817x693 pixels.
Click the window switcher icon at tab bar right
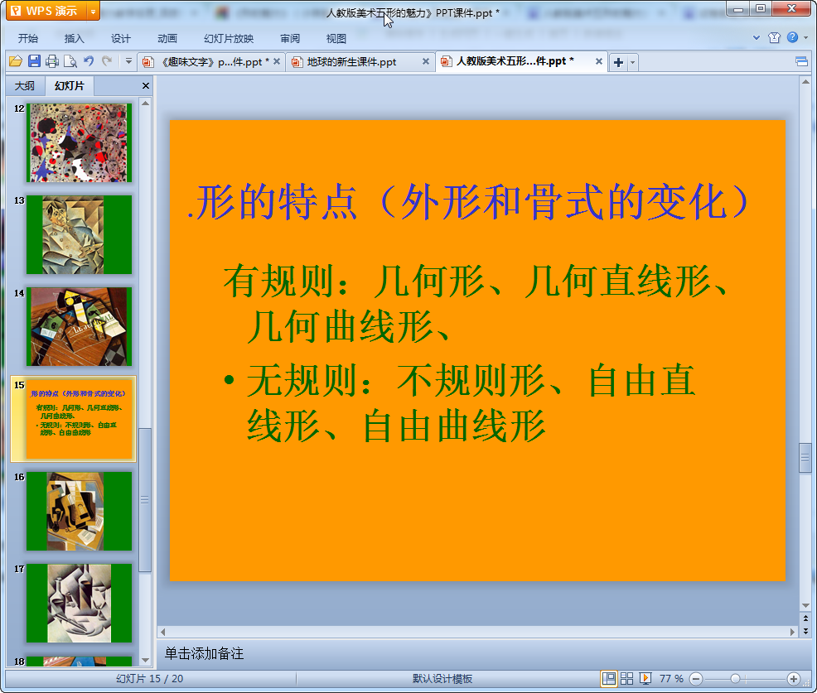tap(801, 62)
